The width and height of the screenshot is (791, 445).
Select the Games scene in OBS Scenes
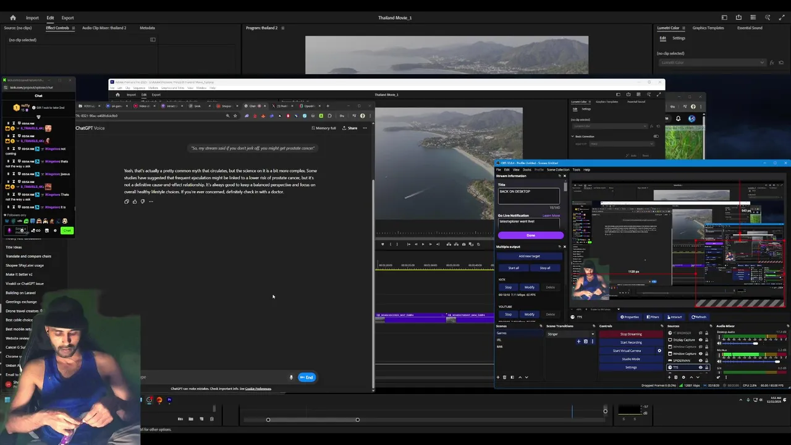pos(519,333)
